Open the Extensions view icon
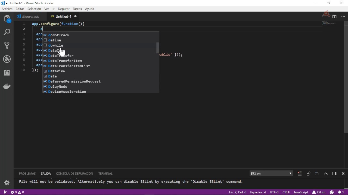 click(7, 73)
